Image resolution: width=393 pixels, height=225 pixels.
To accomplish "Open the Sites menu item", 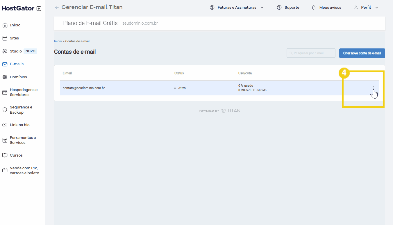I will coord(14,38).
